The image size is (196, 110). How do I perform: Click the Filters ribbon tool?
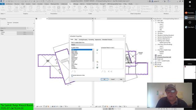click(21, 8)
